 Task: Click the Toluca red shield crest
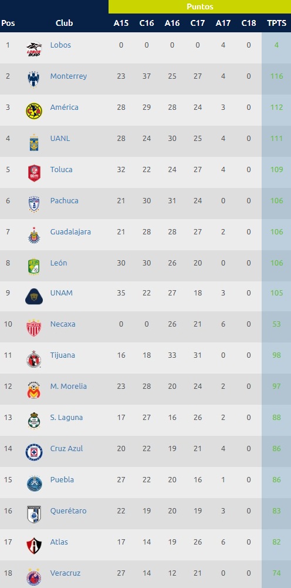point(33,173)
